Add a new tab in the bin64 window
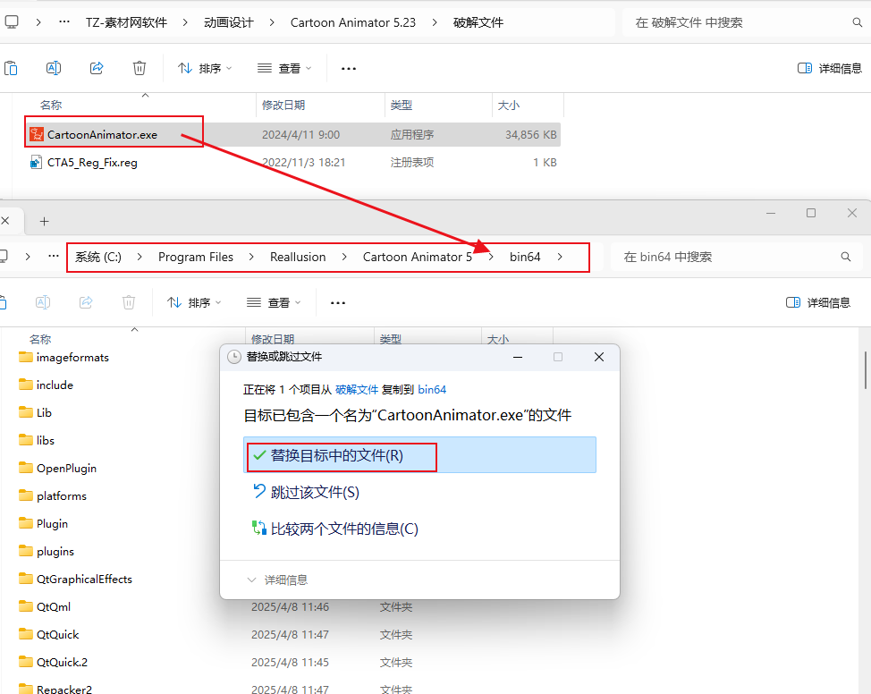The width and height of the screenshot is (871, 694). coord(45,221)
